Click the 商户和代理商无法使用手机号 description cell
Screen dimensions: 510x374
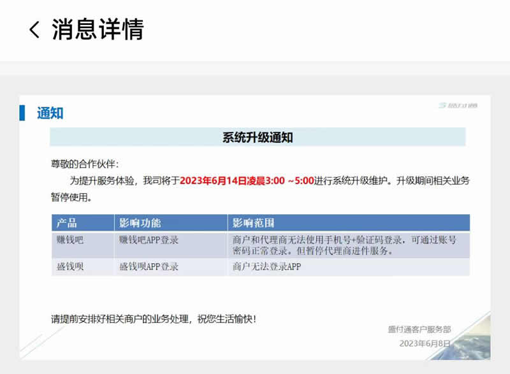point(349,245)
